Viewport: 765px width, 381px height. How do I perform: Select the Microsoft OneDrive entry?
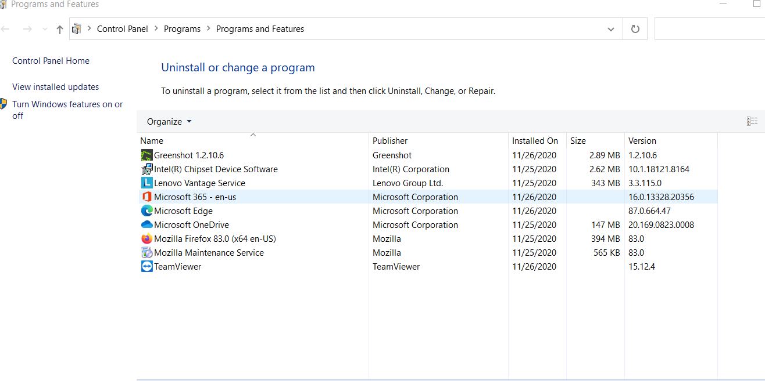click(x=191, y=224)
